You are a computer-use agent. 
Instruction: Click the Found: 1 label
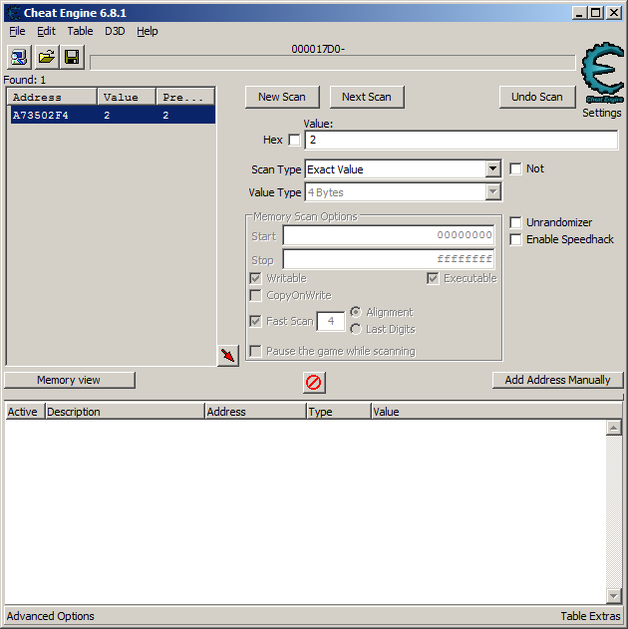[25, 80]
